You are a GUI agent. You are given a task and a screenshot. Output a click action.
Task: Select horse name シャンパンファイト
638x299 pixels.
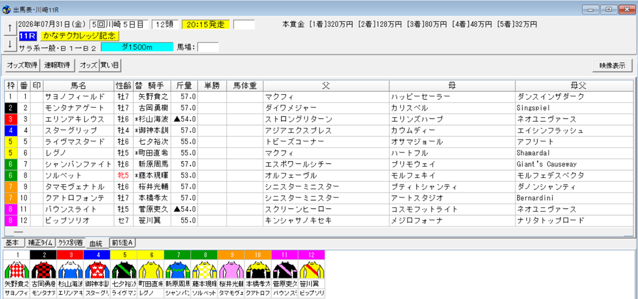pos(78,164)
